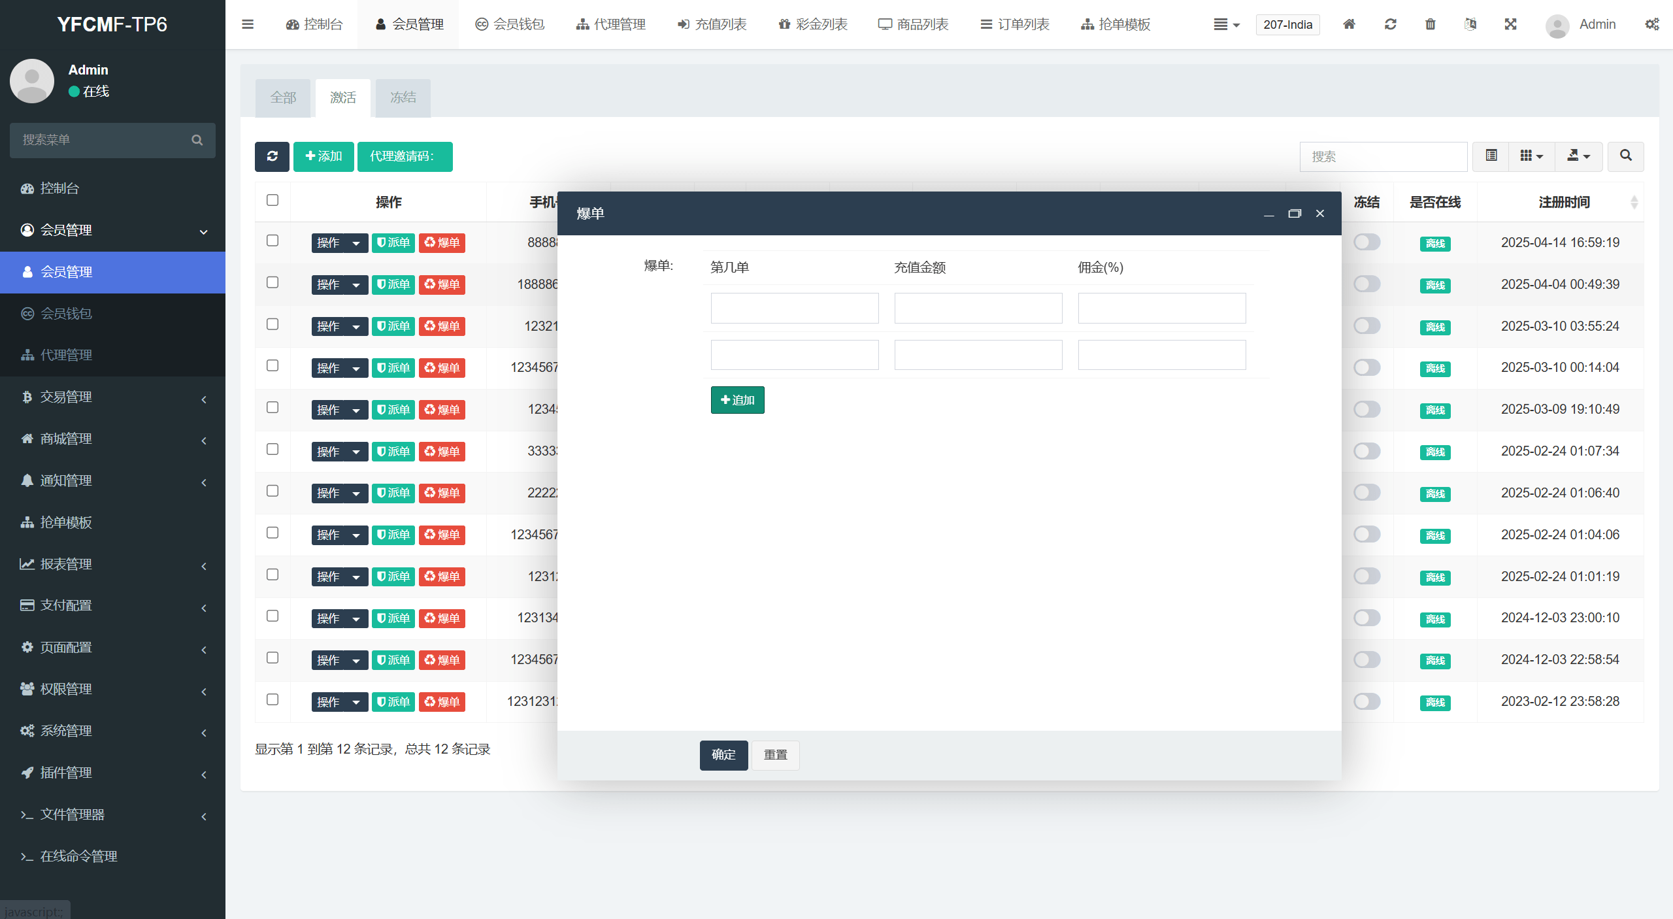Open the 操作 dropdown arrow in first row
Screen dimensions: 1673x919
click(x=356, y=243)
